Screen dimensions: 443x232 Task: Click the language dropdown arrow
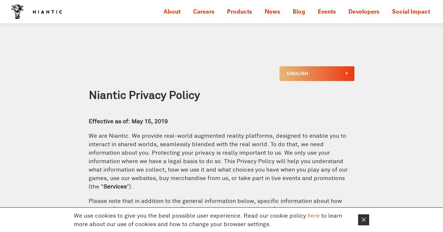click(347, 74)
